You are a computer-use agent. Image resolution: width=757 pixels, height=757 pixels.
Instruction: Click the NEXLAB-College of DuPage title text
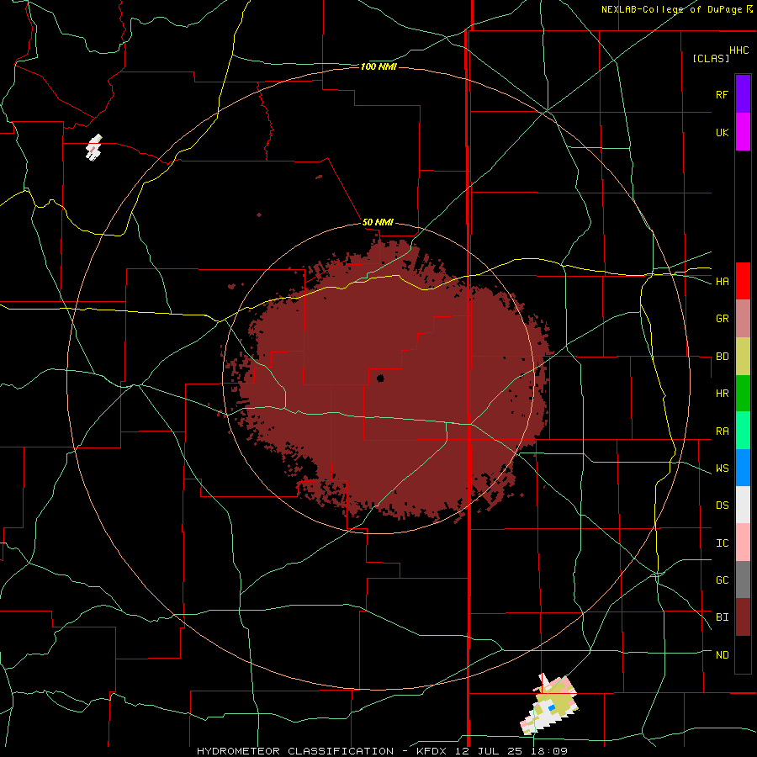[x=671, y=9]
